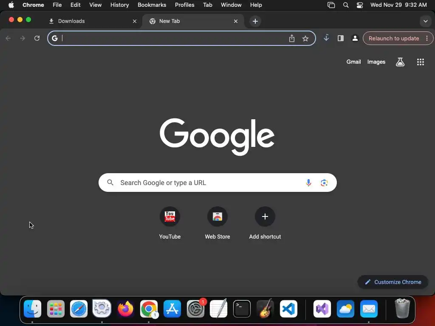Image resolution: width=435 pixels, height=326 pixels.
Task: Open the Trash in the Dock
Action: [402, 308]
